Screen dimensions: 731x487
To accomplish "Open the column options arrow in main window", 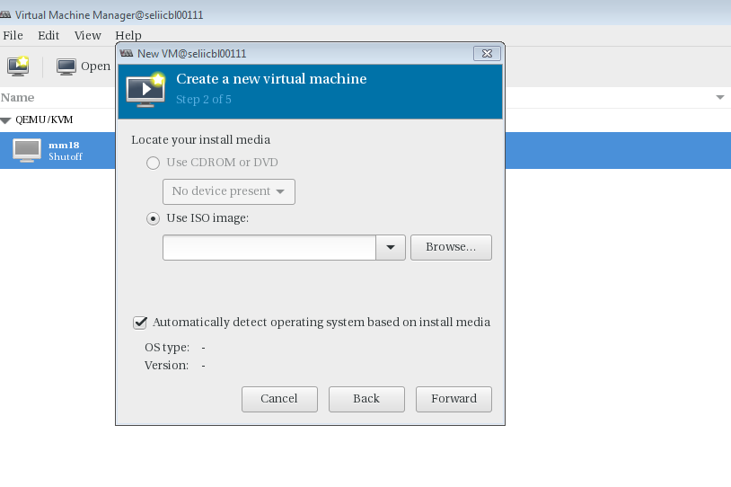I will (720, 98).
